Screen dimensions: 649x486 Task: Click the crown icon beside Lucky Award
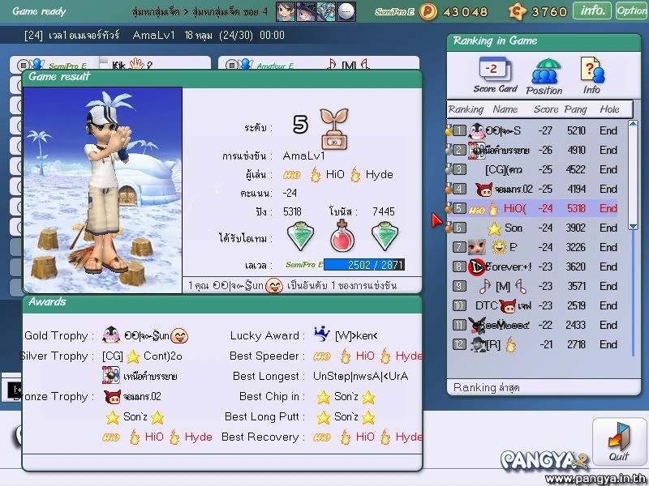321,334
